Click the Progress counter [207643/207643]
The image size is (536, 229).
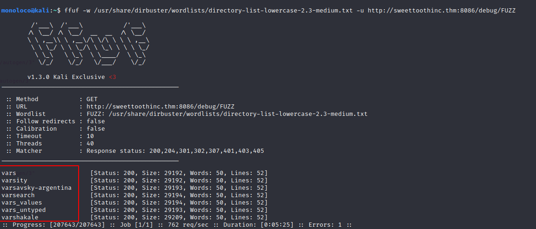(74, 225)
